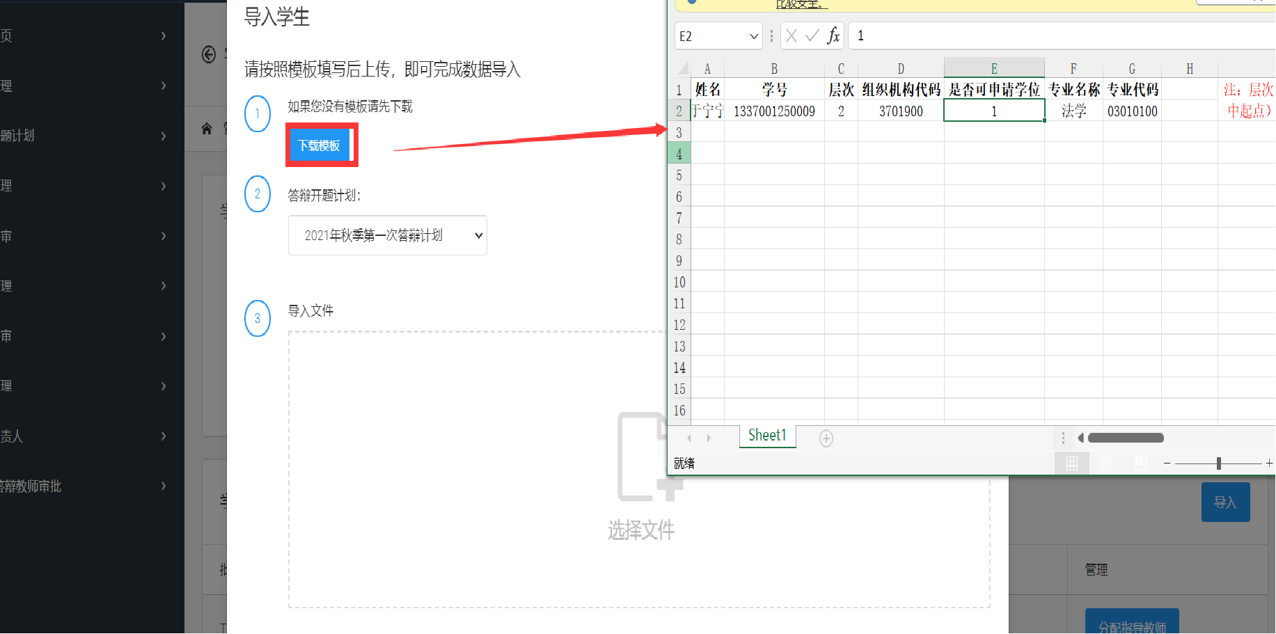Click the New Sheet plus icon

pos(826,438)
